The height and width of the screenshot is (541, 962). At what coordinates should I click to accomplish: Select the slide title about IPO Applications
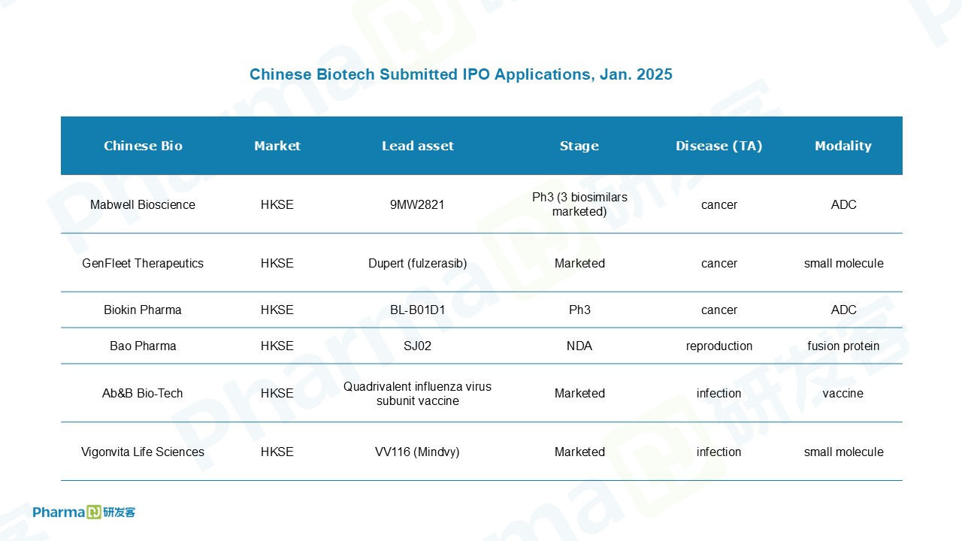(x=461, y=74)
